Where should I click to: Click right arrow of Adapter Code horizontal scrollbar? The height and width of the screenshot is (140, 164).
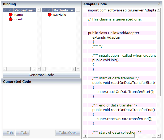154,136
